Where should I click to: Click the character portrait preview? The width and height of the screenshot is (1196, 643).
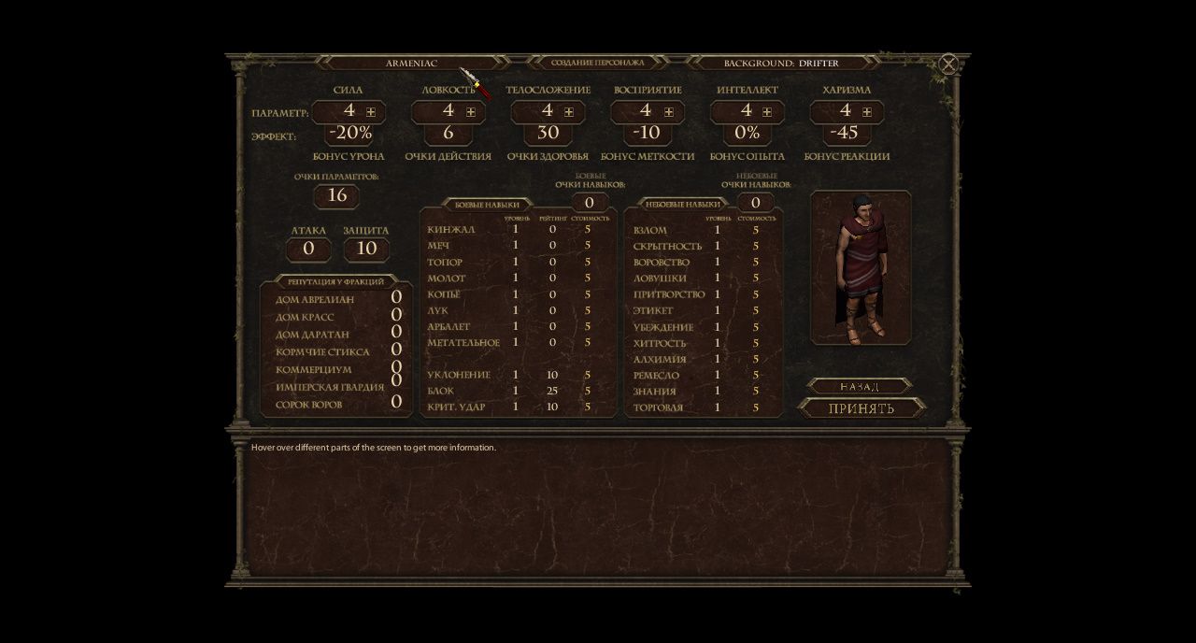point(860,267)
